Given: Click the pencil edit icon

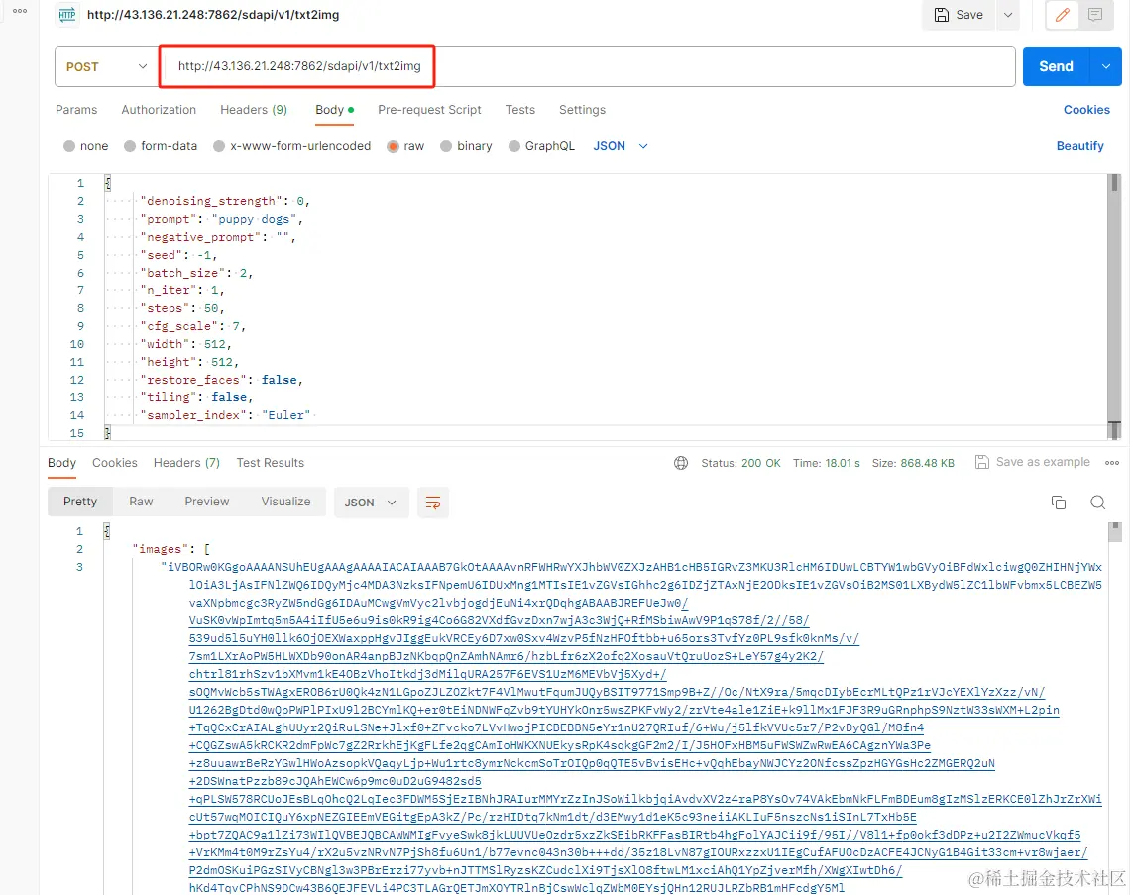Looking at the screenshot, I should tap(1063, 15).
